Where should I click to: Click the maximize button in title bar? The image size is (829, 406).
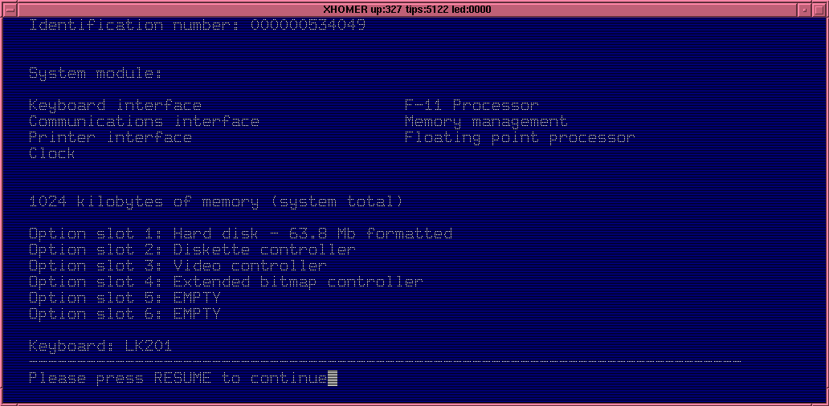(x=819, y=10)
